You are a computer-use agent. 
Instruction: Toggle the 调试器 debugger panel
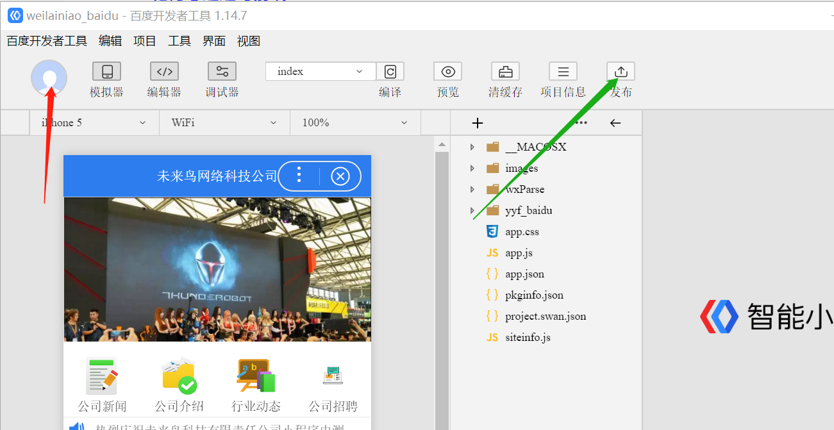pyautogui.click(x=222, y=72)
